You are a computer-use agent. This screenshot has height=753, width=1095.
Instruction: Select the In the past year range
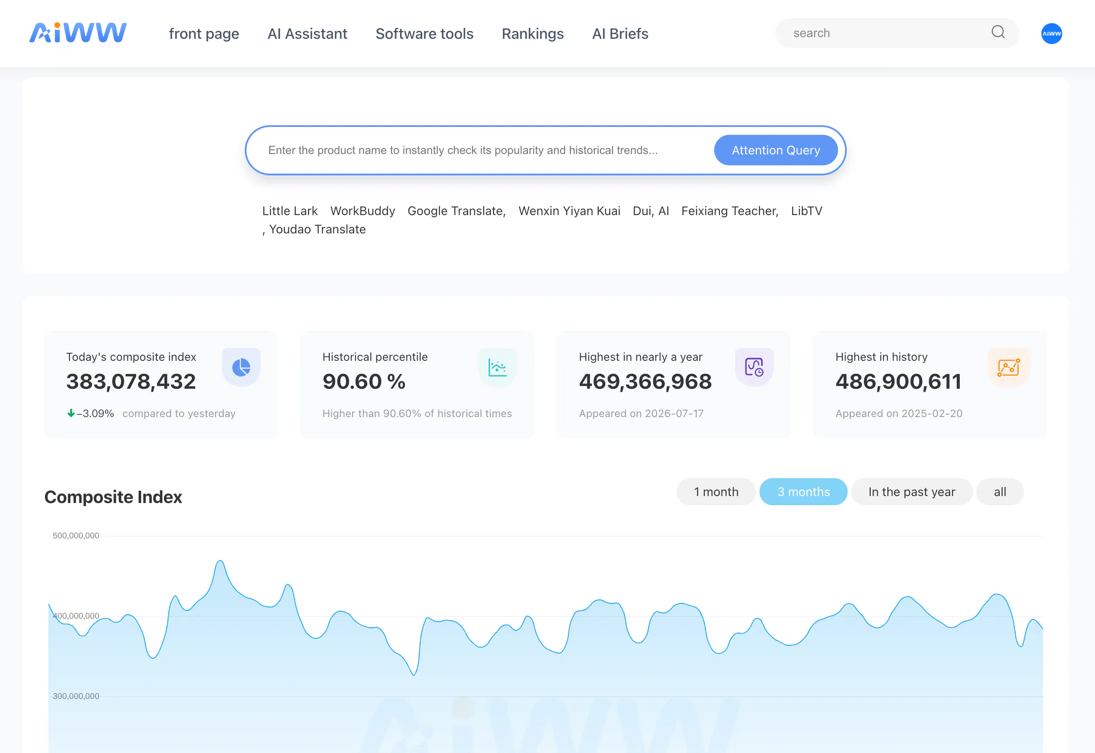click(x=911, y=492)
